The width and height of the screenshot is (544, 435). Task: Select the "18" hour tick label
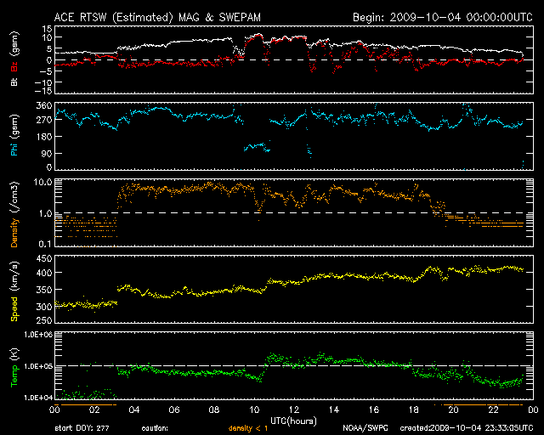click(414, 410)
